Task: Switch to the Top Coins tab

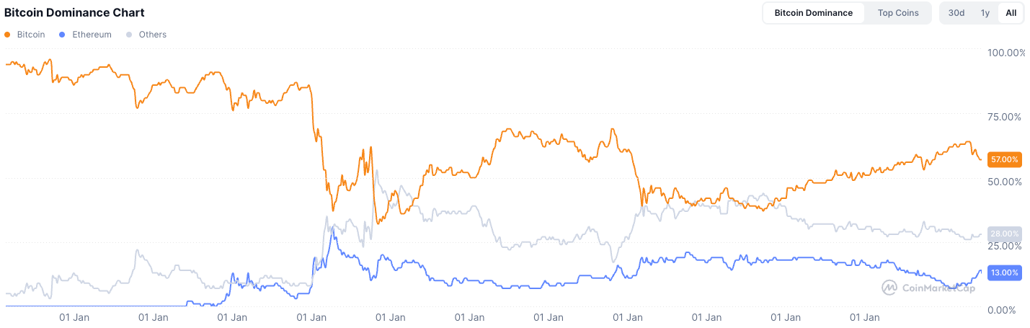Action: 898,13
